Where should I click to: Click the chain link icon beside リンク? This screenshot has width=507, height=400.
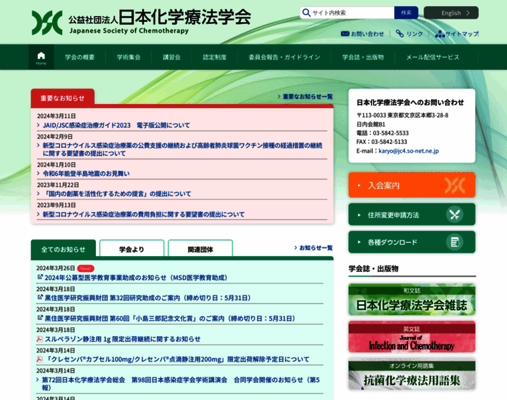(400, 33)
